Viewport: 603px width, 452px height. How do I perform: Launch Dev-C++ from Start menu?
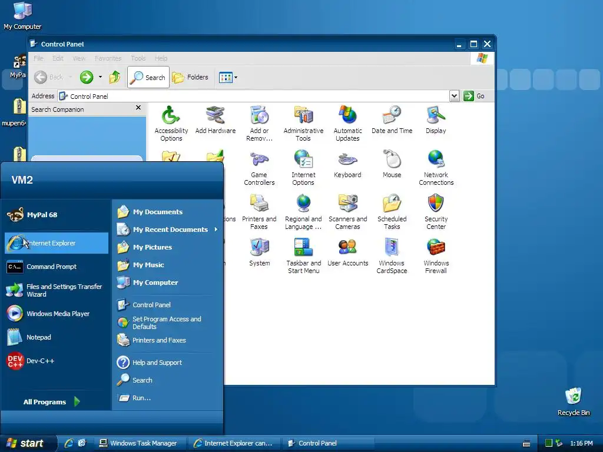[56, 361]
